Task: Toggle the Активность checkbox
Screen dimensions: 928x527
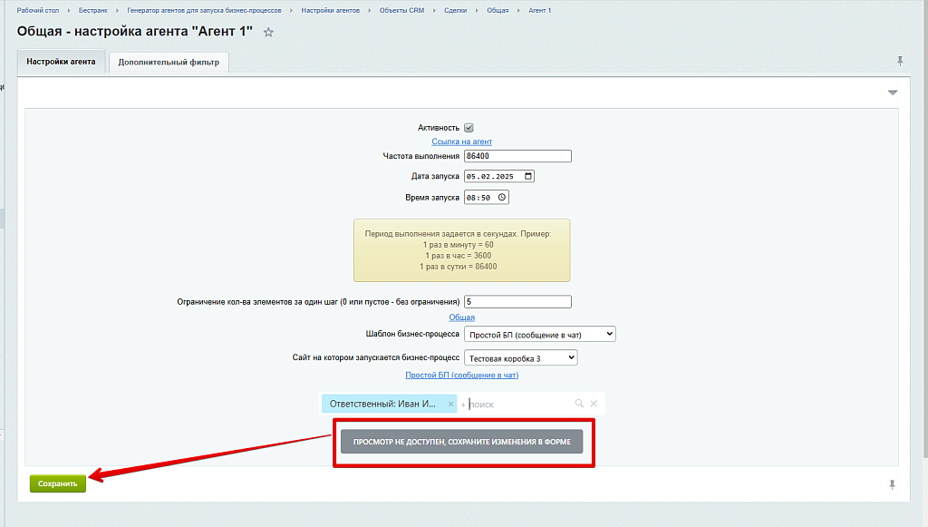Action: coord(469,128)
